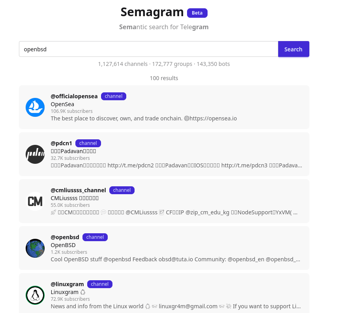Select the Linuxgram result title
This screenshot has width=337, height=313.
pyautogui.click(x=65, y=292)
